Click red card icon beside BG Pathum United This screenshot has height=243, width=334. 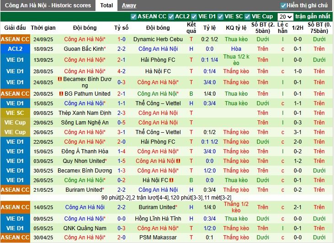pyautogui.click(x=61, y=94)
